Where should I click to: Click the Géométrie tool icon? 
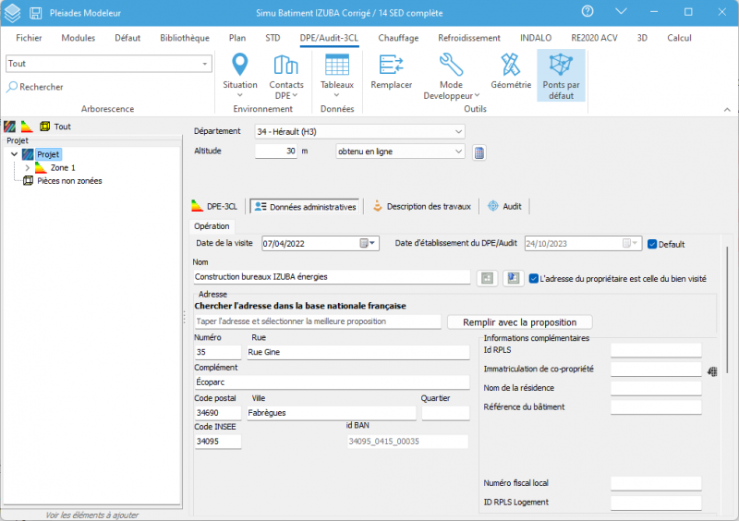[x=511, y=72]
